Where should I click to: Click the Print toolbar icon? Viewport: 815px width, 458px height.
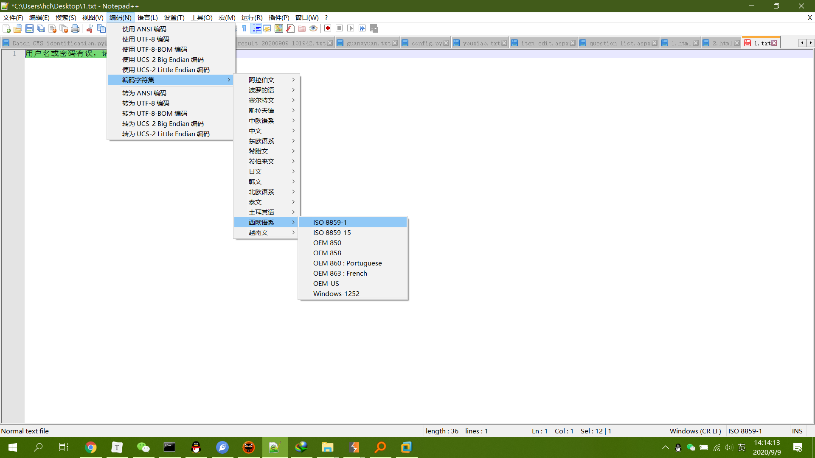(75, 28)
